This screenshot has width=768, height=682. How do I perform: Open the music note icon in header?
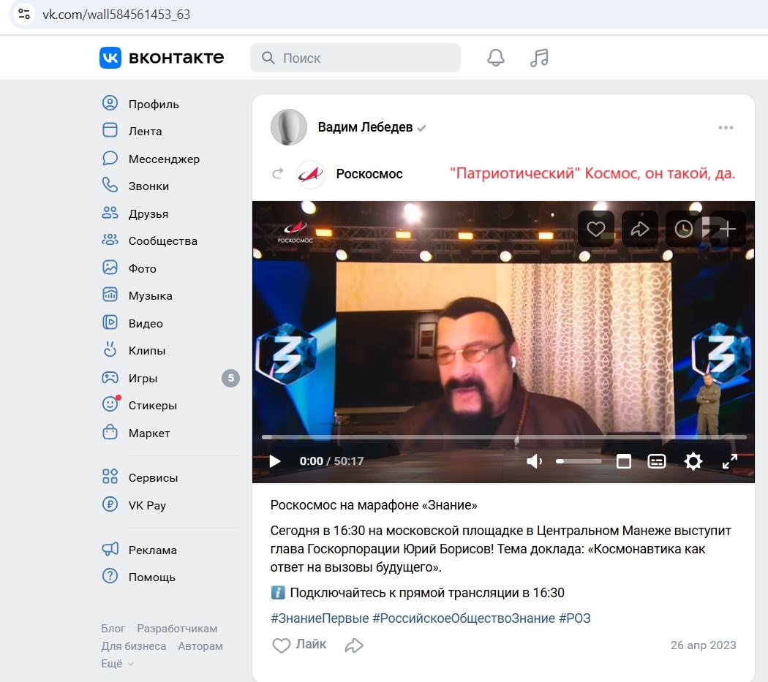pyautogui.click(x=539, y=58)
